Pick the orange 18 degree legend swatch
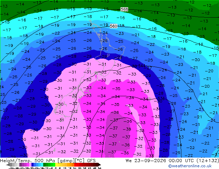Image resolution: width=219 pixels, height=169 pixels. coord(71,165)
